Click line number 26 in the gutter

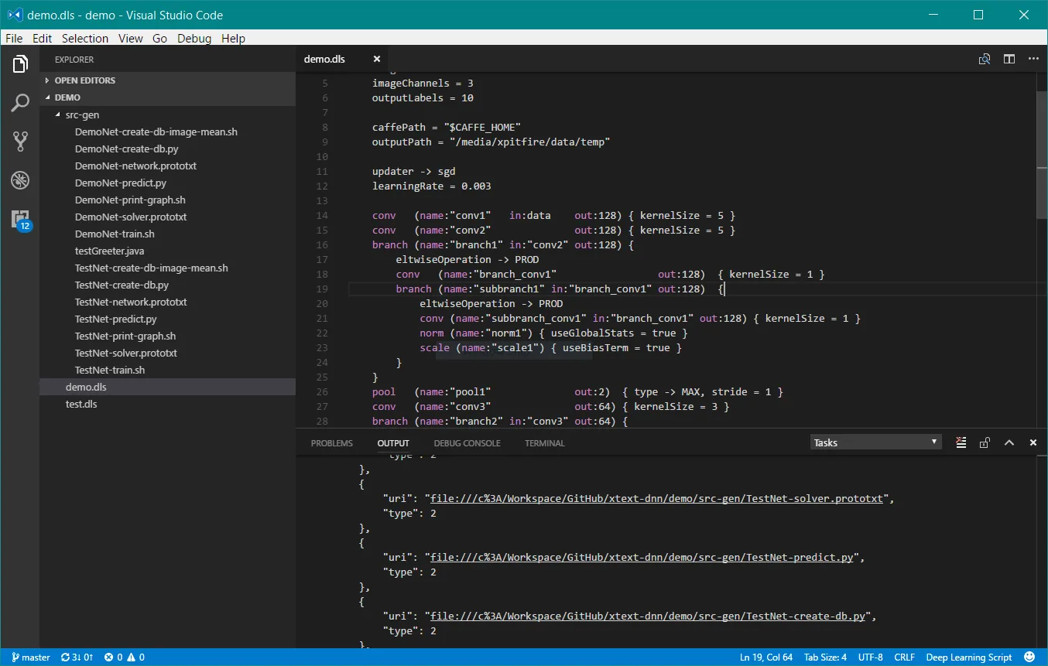322,392
